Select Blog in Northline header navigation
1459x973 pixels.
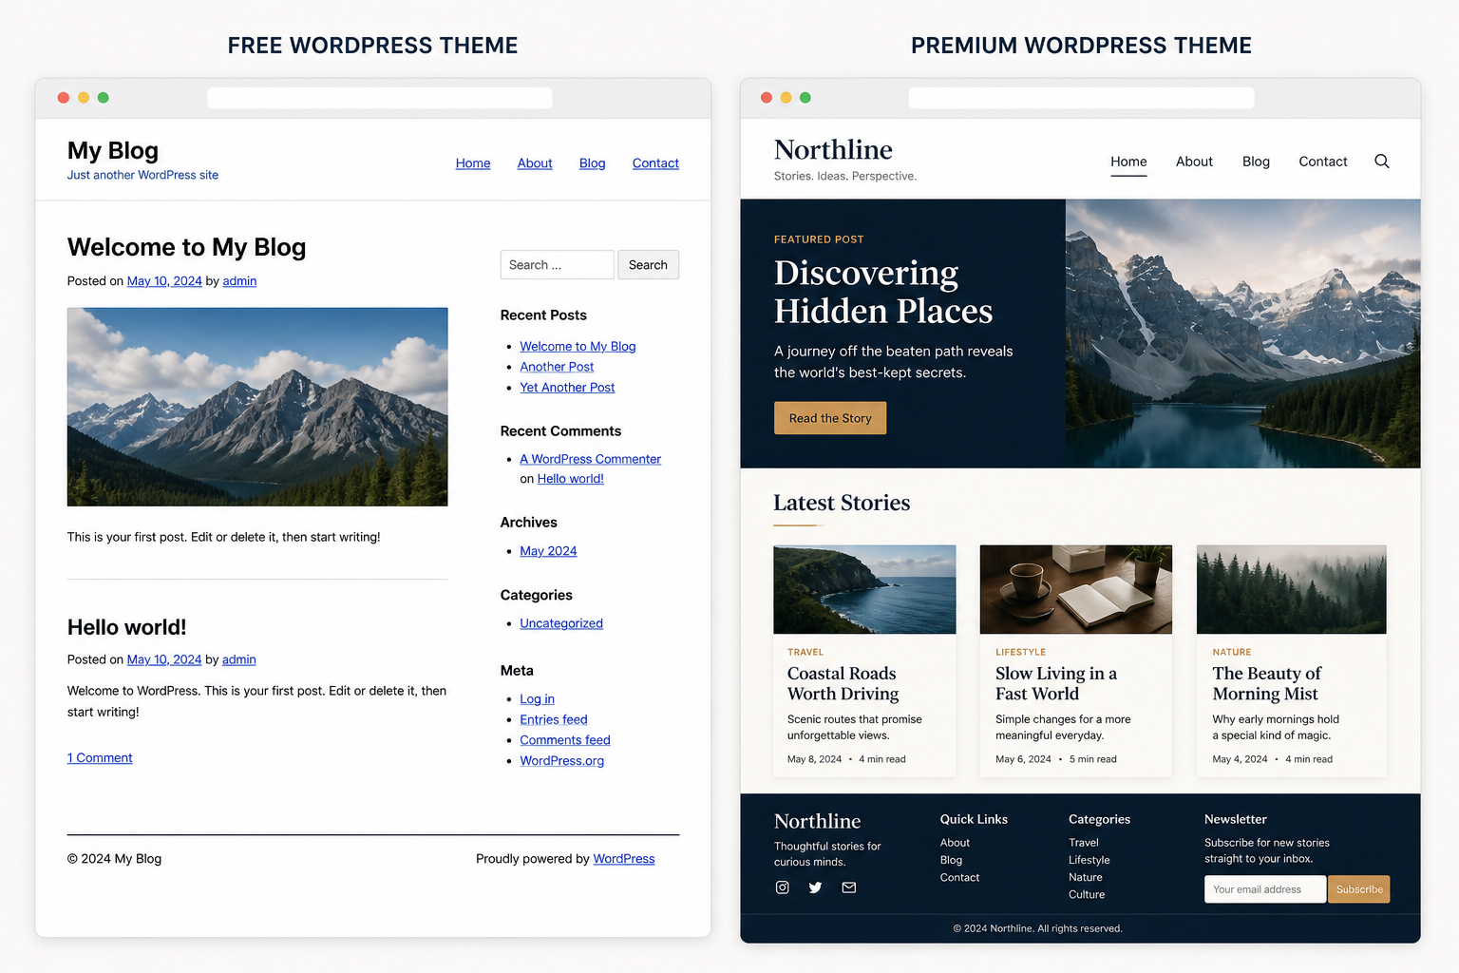1256,162
